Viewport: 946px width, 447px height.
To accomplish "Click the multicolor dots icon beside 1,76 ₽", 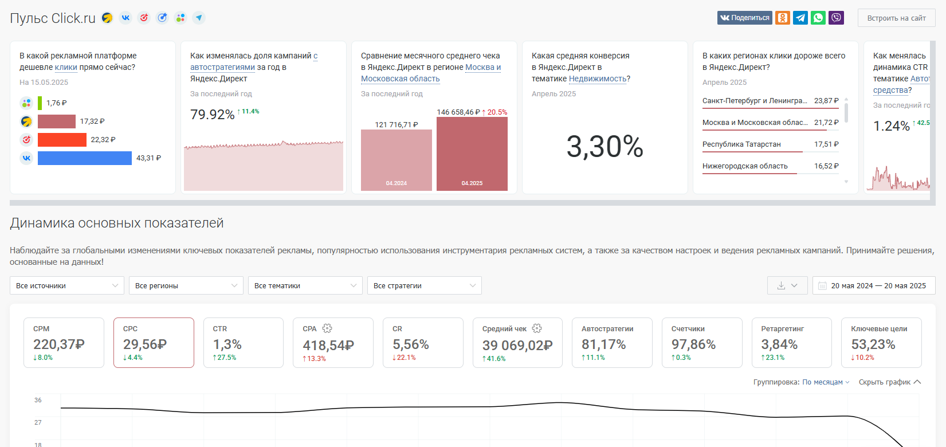I will tap(26, 103).
